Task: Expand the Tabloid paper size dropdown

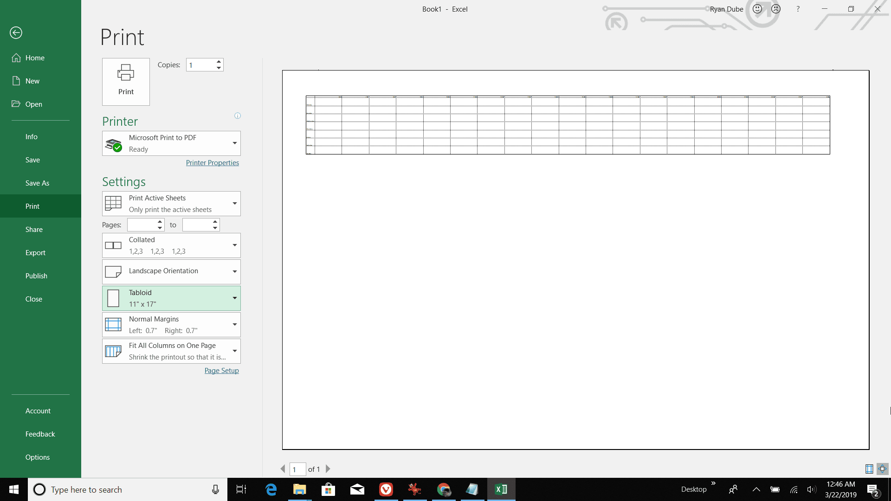Action: click(234, 298)
